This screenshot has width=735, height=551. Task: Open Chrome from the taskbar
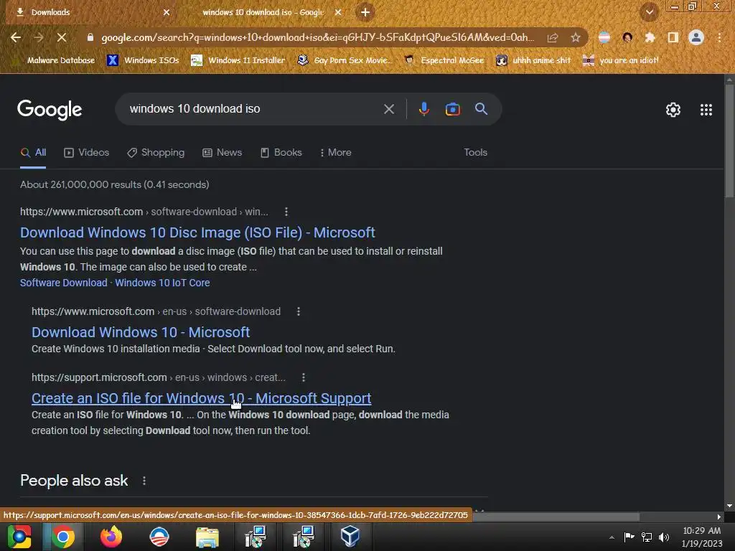(x=63, y=537)
